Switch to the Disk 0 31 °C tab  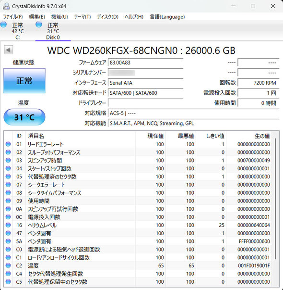pyautogui.click(x=53, y=31)
